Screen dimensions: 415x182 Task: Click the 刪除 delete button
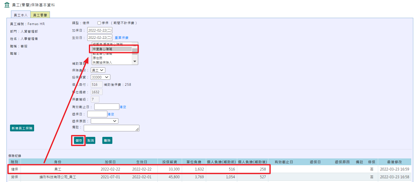107,141
